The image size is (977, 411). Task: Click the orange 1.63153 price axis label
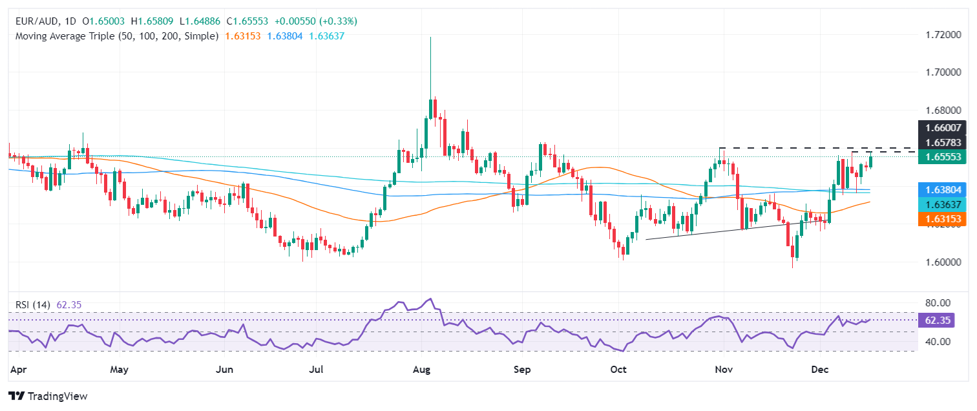coord(944,220)
